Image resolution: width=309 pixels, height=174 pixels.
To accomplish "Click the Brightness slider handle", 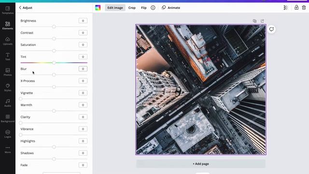I will pos(54,27).
